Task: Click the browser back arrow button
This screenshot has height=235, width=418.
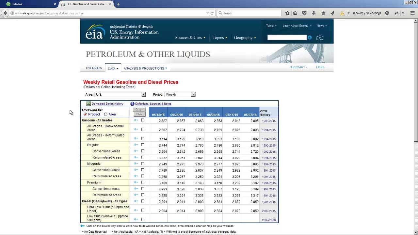Action: (x=5, y=13)
